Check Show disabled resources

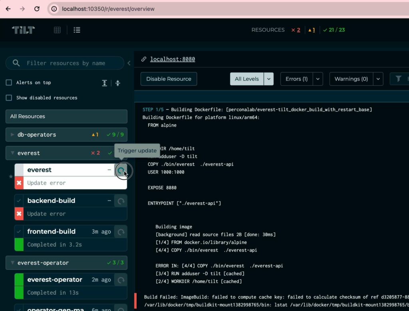tap(8, 97)
